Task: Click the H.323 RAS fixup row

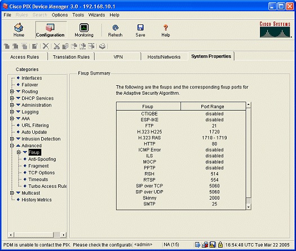Action: (x=181, y=138)
